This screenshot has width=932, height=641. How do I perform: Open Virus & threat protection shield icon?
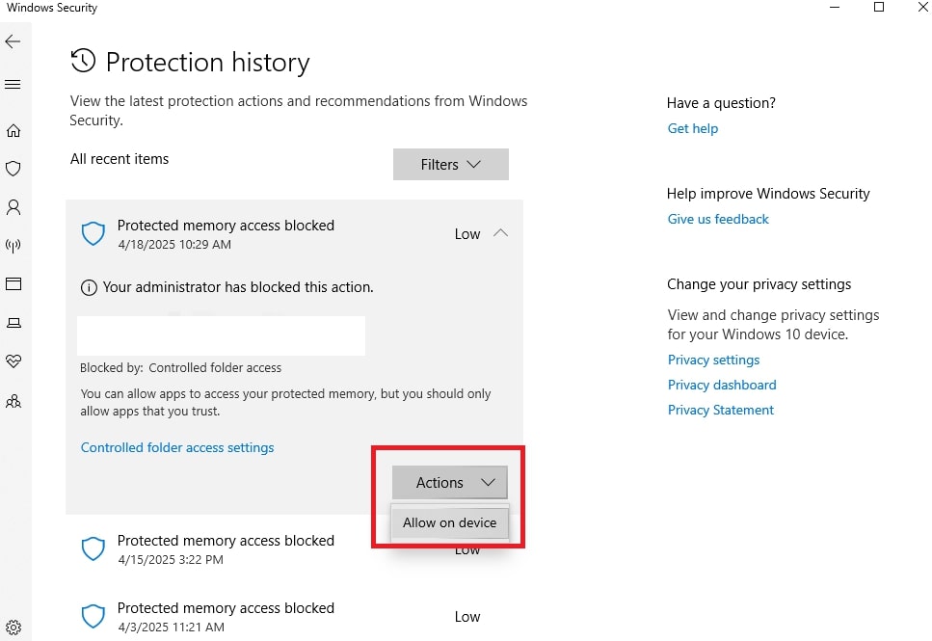pos(13,169)
